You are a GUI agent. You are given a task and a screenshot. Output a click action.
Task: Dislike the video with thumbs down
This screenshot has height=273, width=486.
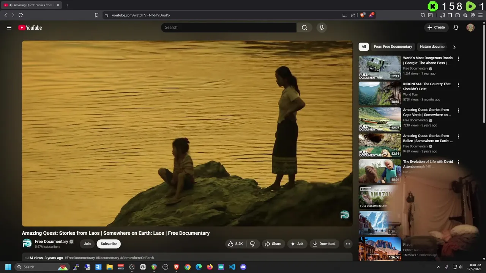253,244
